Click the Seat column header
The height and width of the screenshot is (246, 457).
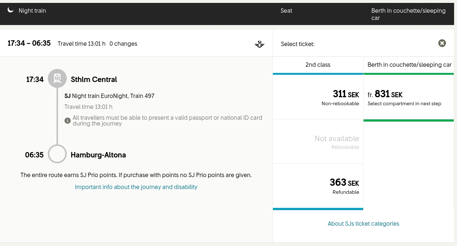(x=286, y=11)
